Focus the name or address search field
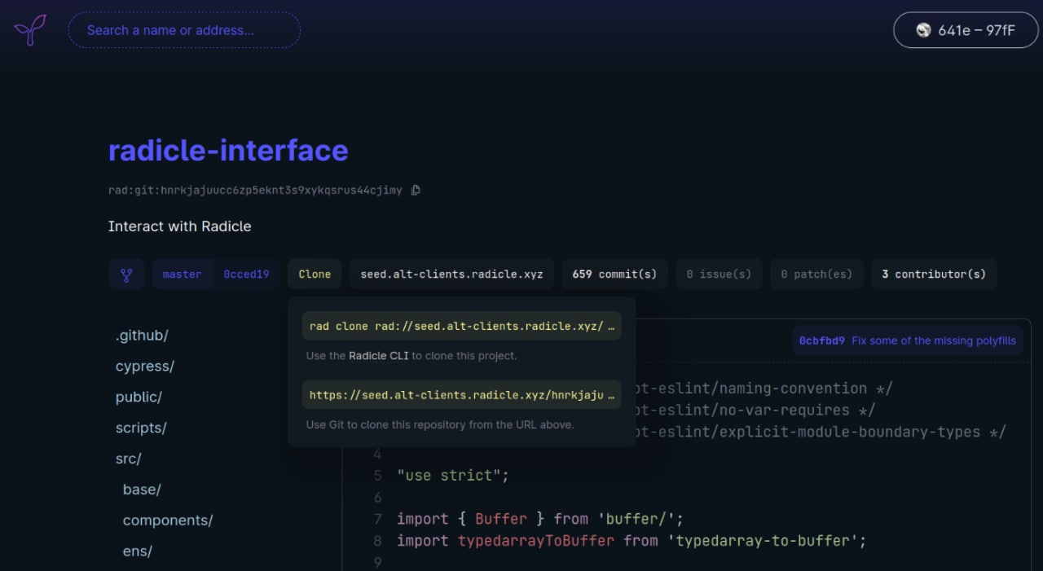 tap(184, 30)
